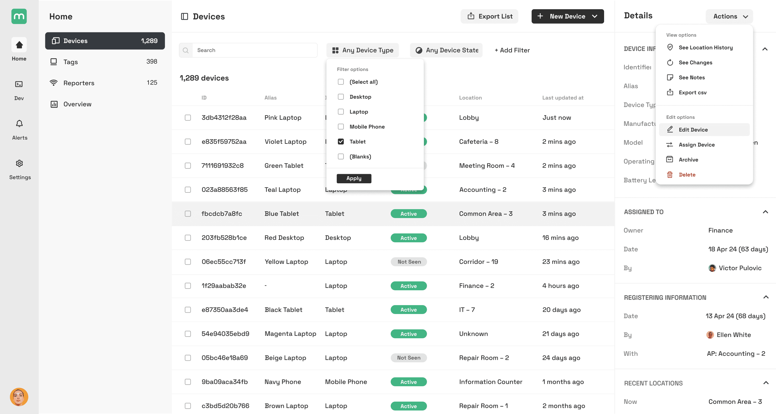Click the Search input field
The image size is (776, 414).
pyautogui.click(x=248, y=50)
